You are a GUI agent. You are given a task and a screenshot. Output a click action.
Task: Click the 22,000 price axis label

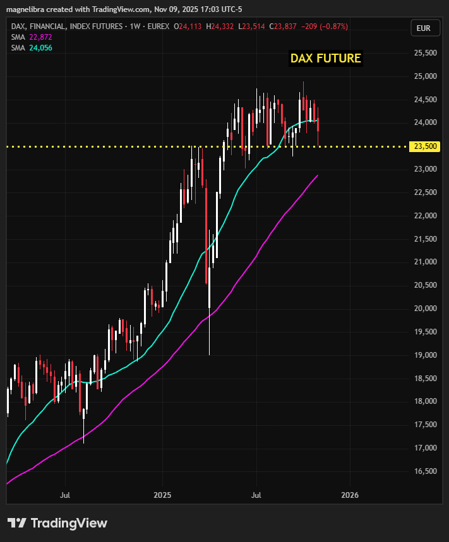[x=425, y=216]
